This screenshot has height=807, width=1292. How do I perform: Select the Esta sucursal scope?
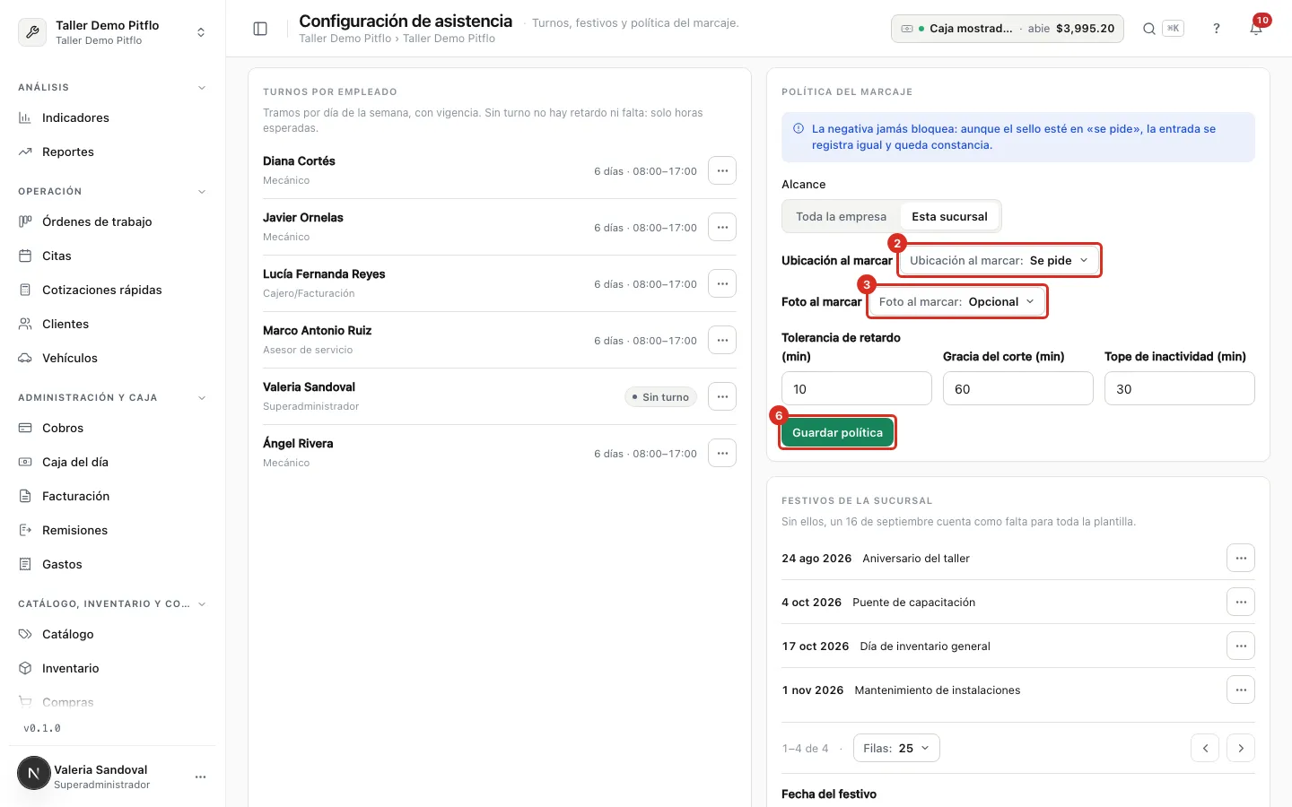[x=949, y=216]
